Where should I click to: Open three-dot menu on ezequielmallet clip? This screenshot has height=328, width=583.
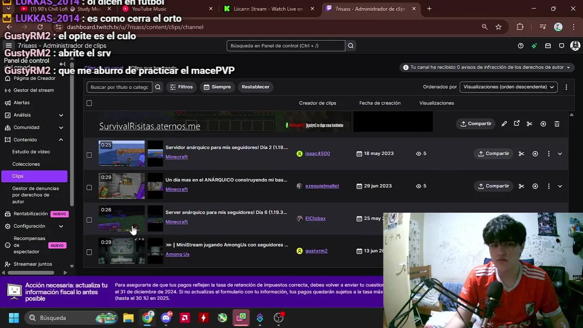(x=549, y=186)
